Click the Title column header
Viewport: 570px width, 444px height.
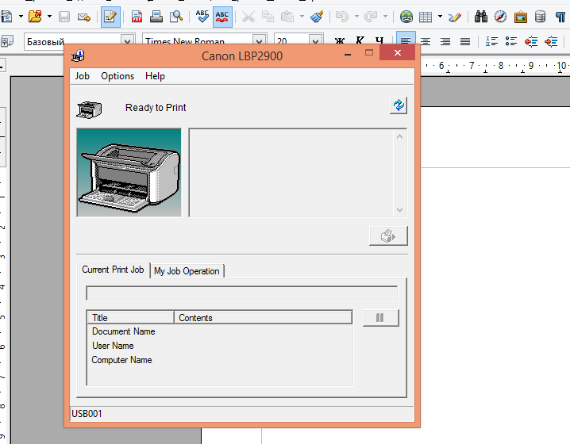point(130,318)
